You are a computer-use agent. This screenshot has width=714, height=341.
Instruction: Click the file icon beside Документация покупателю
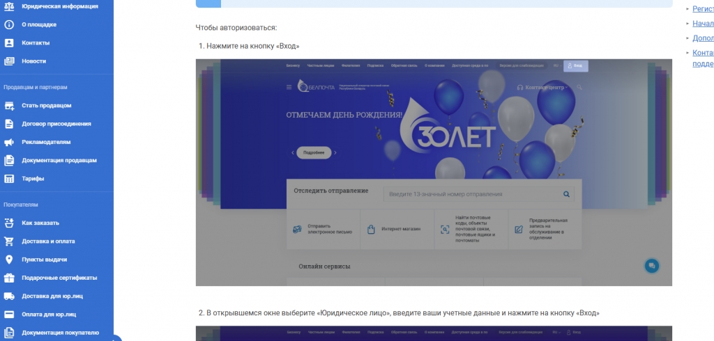click(9, 333)
